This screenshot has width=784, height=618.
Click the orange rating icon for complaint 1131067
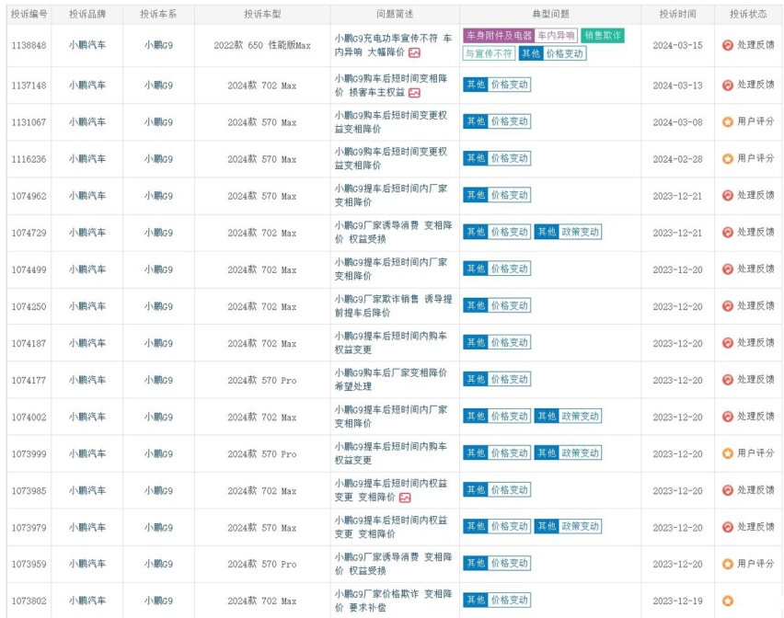click(728, 122)
